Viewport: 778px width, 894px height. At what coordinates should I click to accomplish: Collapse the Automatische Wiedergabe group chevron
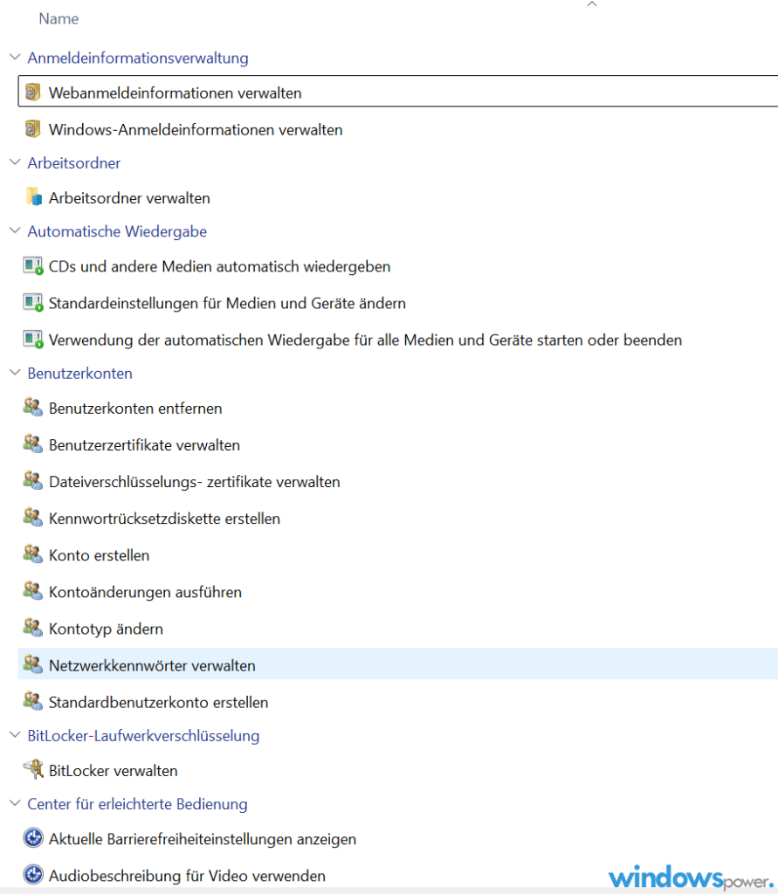coord(16,230)
